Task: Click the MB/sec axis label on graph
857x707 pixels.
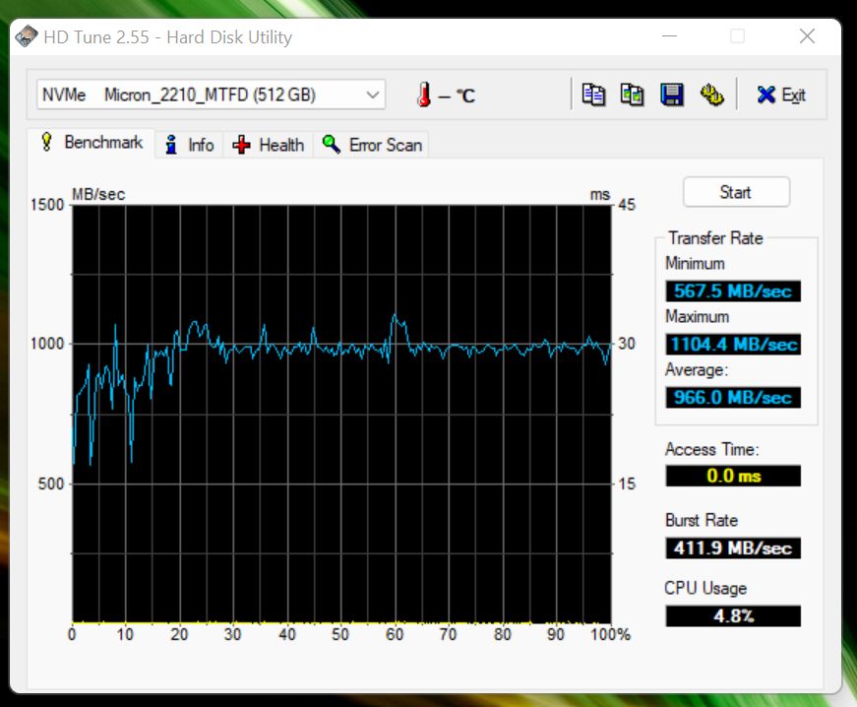Action: coord(98,194)
